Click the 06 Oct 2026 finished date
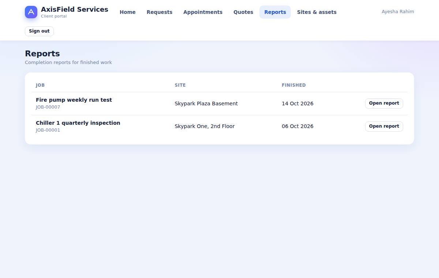 [297, 126]
